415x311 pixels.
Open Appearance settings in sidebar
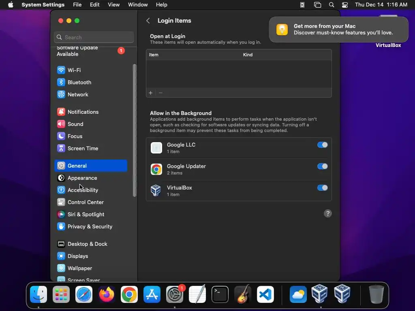91,178
